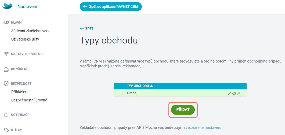This screenshot has width=285, height=135.
Task: Click the pencil edit icon for Prodej
Action: [x=229, y=93]
